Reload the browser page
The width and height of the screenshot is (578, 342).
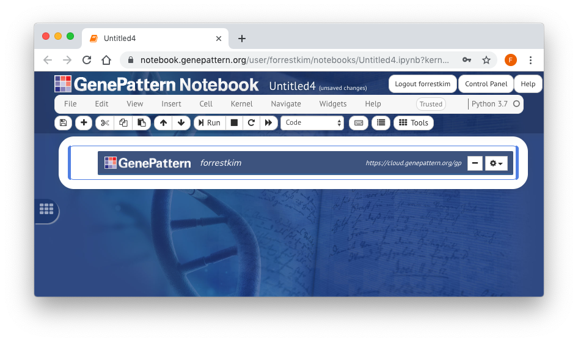coord(87,60)
